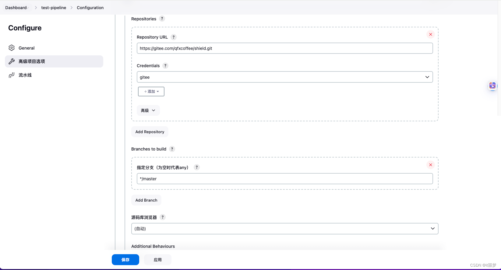Select 高级项目选项 in sidebar
The image size is (501, 270).
[54, 61]
